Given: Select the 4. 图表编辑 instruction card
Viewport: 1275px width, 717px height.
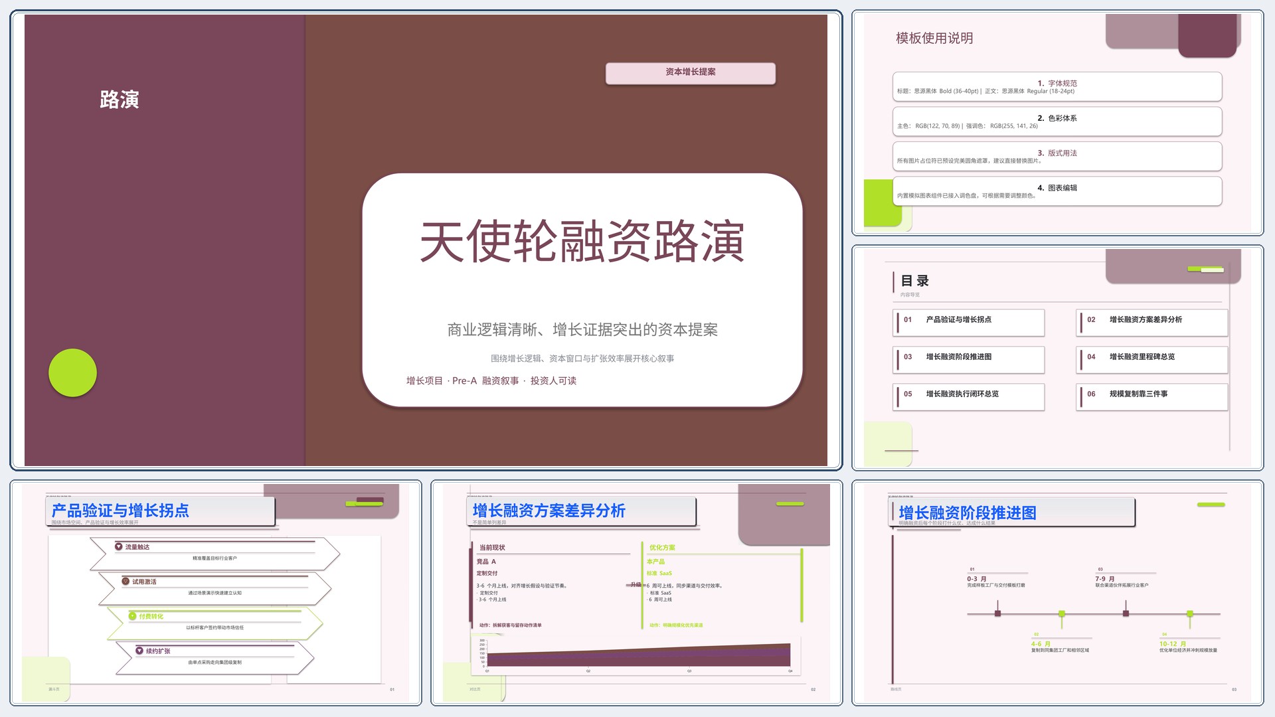Looking at the screenshot, I should pos(1057,191).
